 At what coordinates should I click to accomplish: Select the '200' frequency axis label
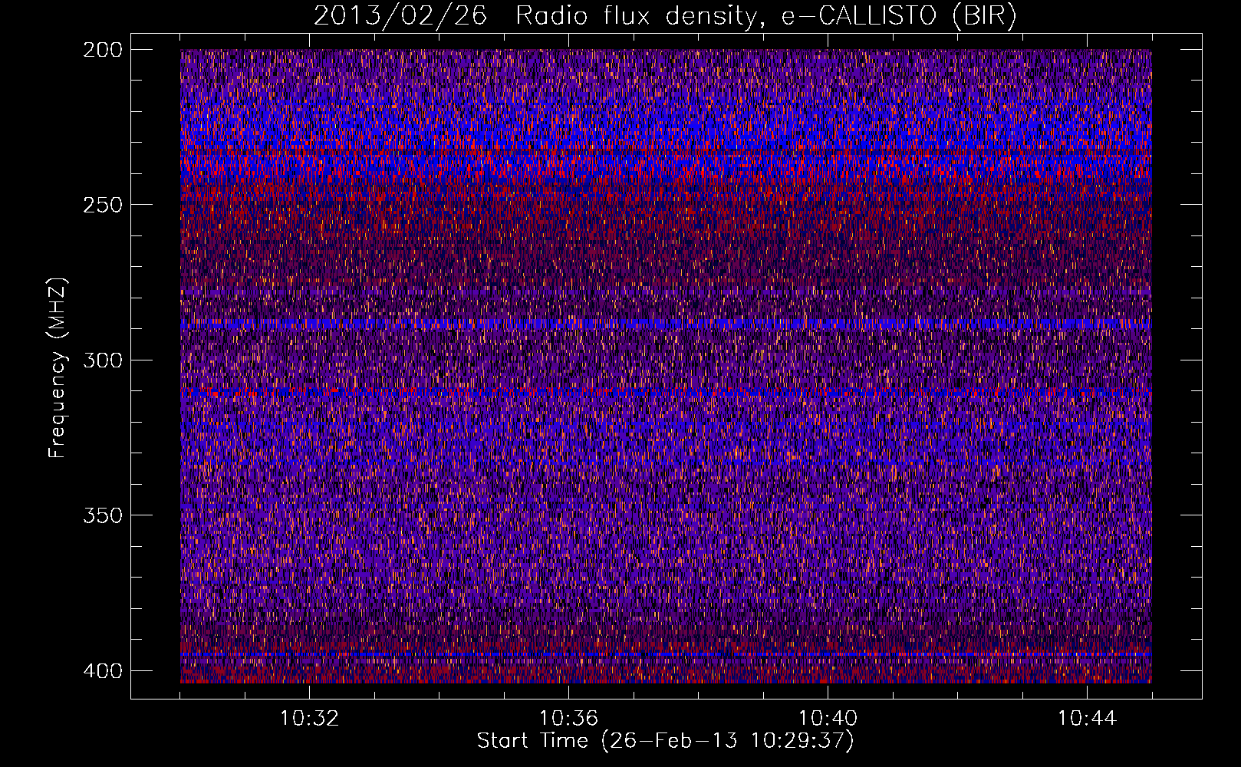102,50
